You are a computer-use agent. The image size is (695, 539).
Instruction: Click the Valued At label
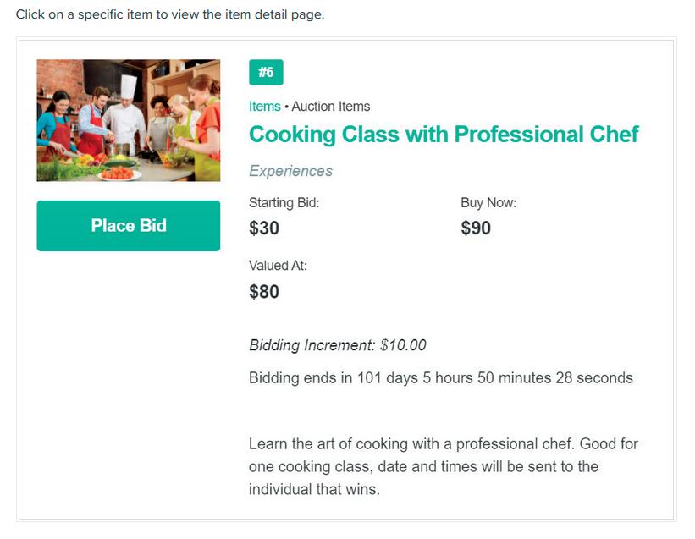278,266
